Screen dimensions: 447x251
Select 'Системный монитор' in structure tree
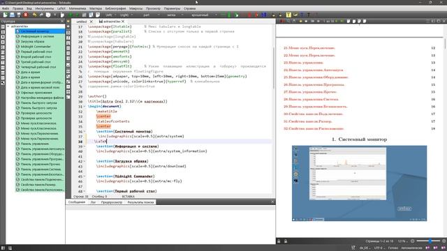click(x=41, y=31)
